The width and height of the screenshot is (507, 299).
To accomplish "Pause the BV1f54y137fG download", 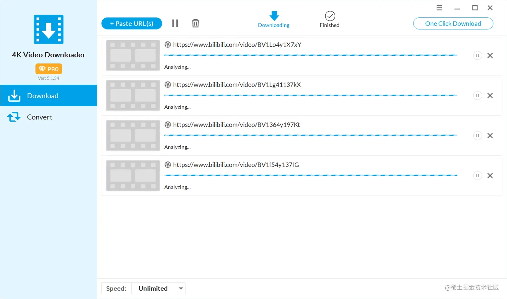I will point(477,176).
